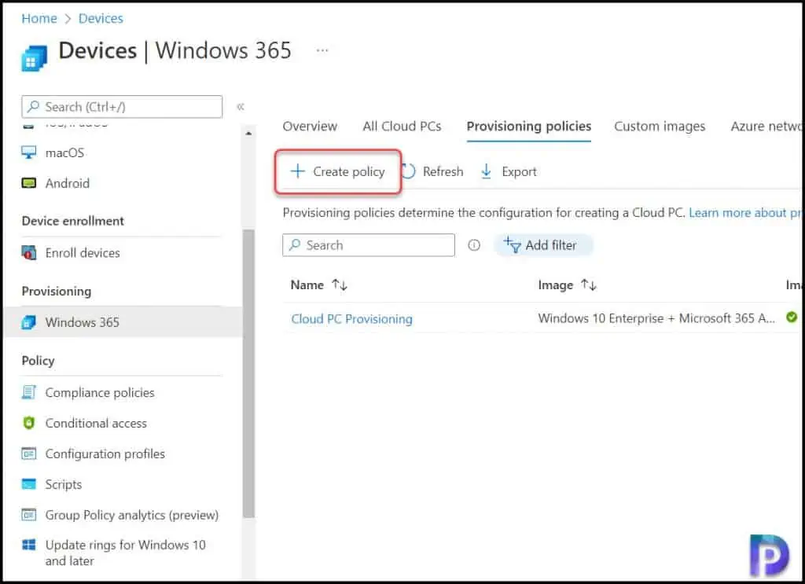The image size is (805, 584).
Task: Click the sidebar vertical scrollbar thumb
Action: click(249, 373)
